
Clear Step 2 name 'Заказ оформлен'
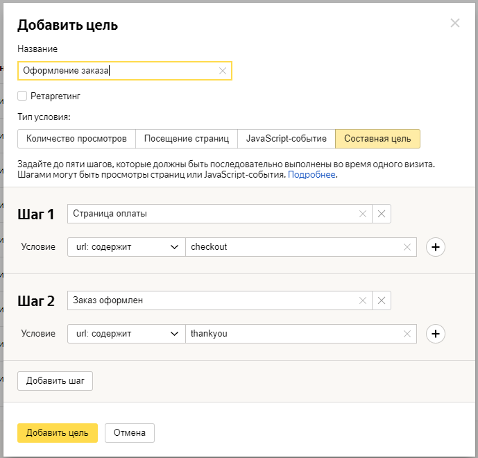point(362,300)
